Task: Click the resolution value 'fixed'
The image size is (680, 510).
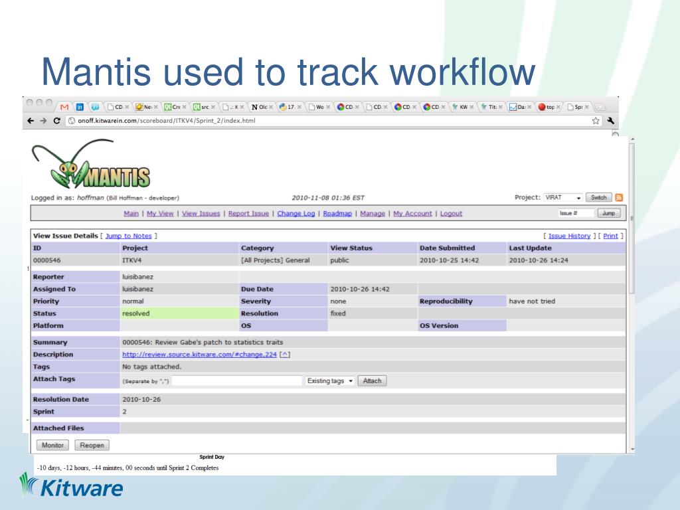Action: pyautogui.click(x=338, y=313)
